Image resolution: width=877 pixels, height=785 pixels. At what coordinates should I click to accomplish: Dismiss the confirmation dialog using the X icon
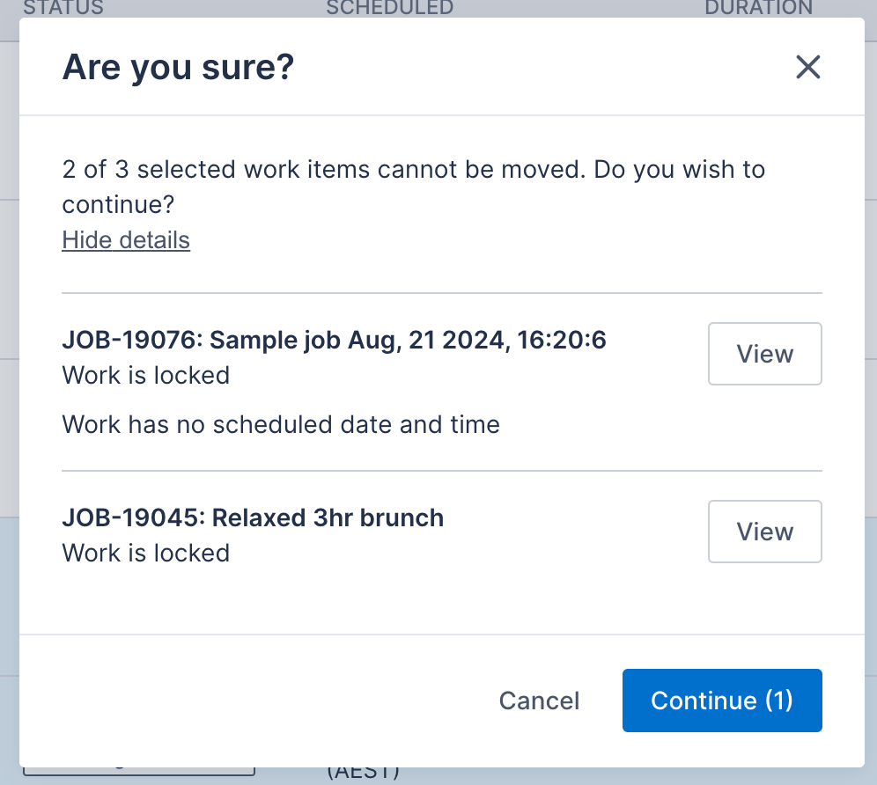807,67
